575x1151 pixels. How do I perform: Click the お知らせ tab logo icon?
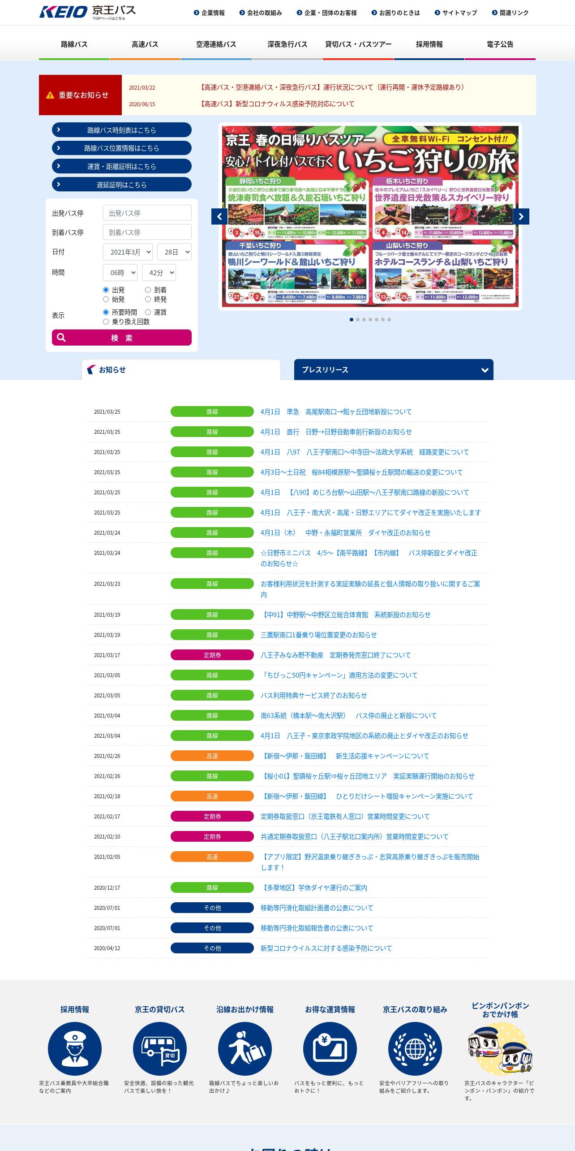point(91,369)
